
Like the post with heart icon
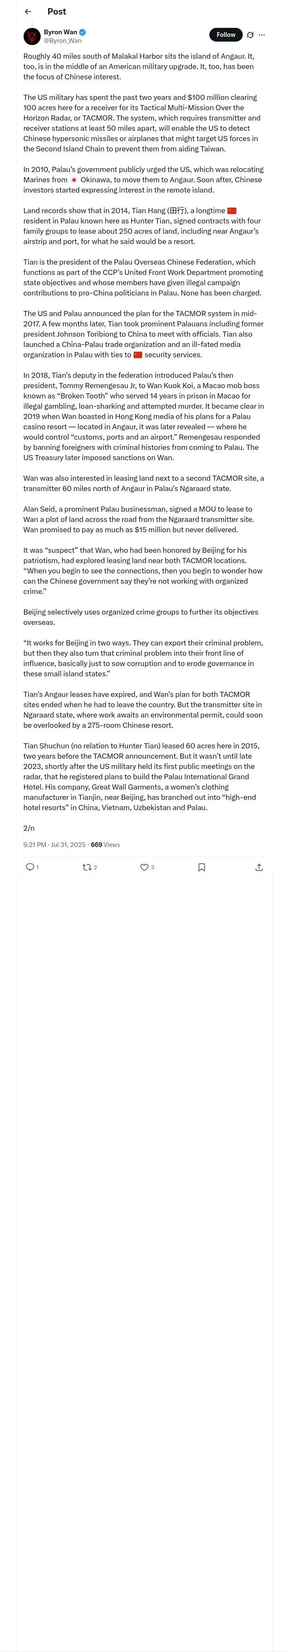point(144,867)
